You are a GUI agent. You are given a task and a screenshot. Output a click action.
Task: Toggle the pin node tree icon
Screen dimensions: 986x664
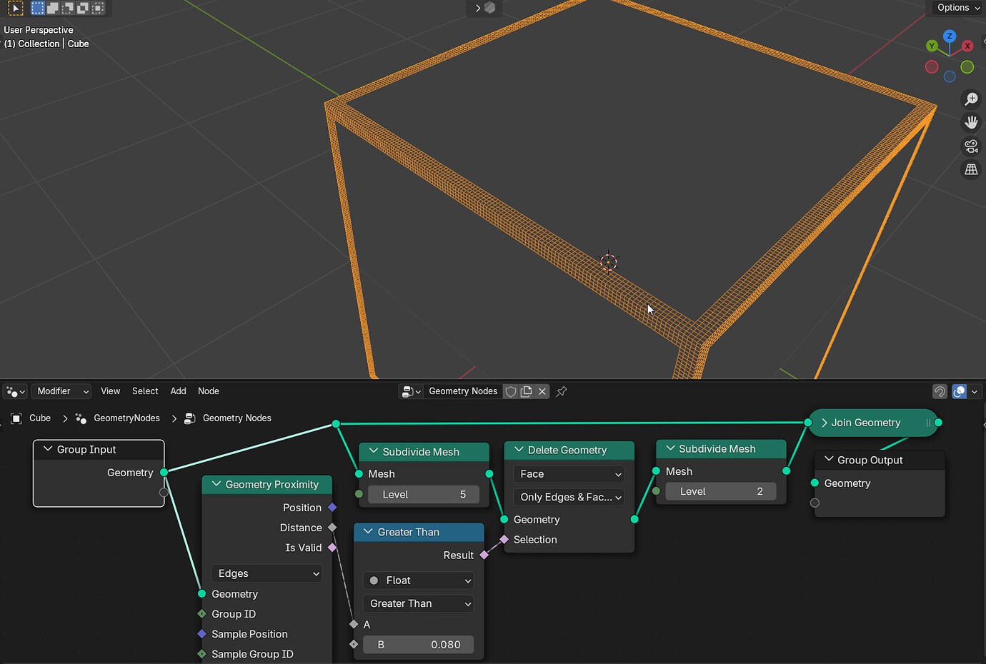(562, 391)
